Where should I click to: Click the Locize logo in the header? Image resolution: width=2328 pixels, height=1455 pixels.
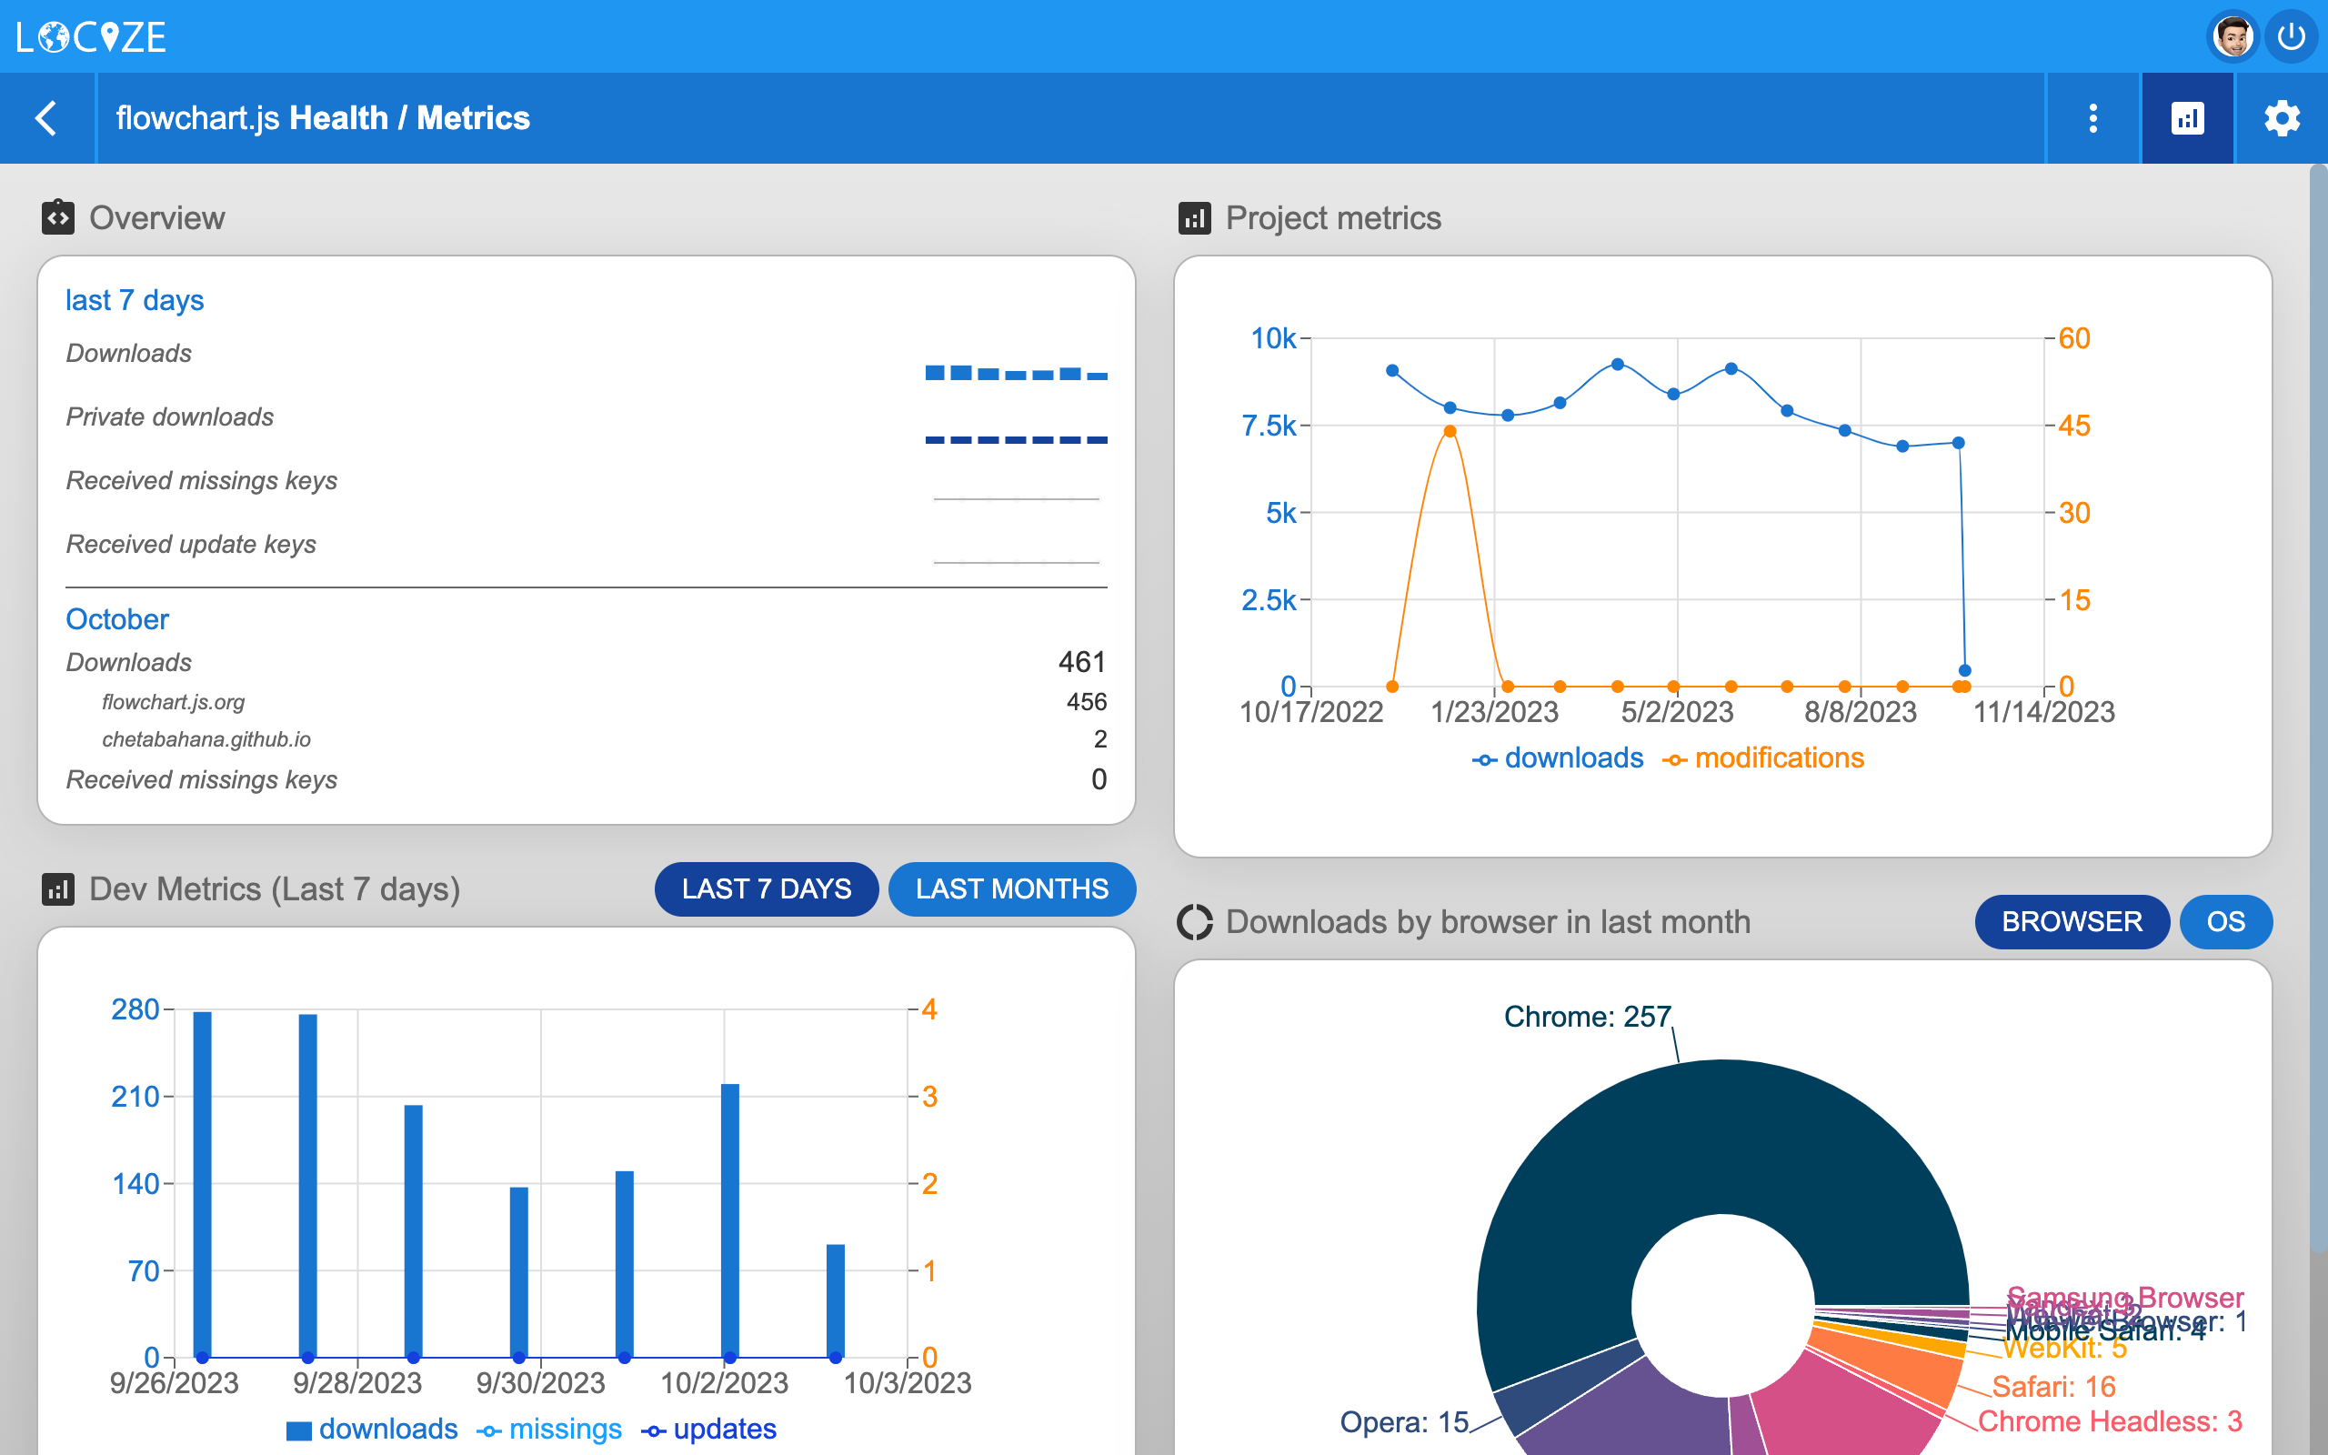pos(91,35)
